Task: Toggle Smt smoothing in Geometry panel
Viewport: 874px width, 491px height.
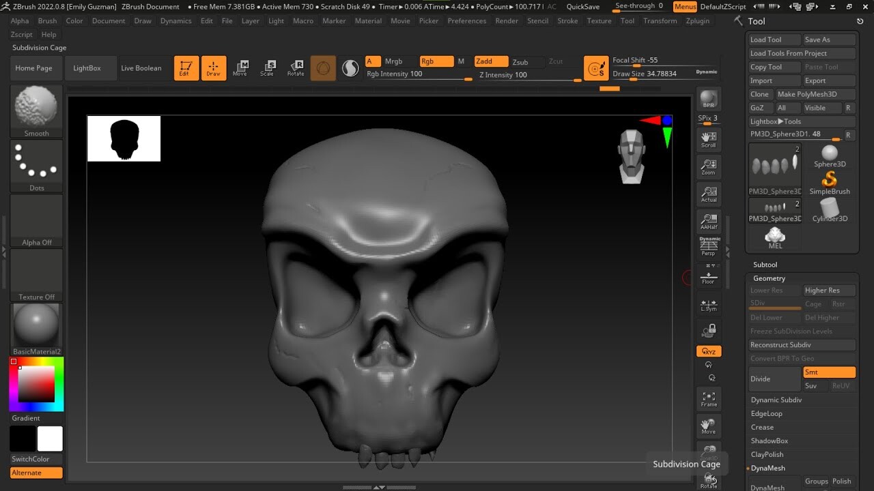Action: (x=828, y=372)
